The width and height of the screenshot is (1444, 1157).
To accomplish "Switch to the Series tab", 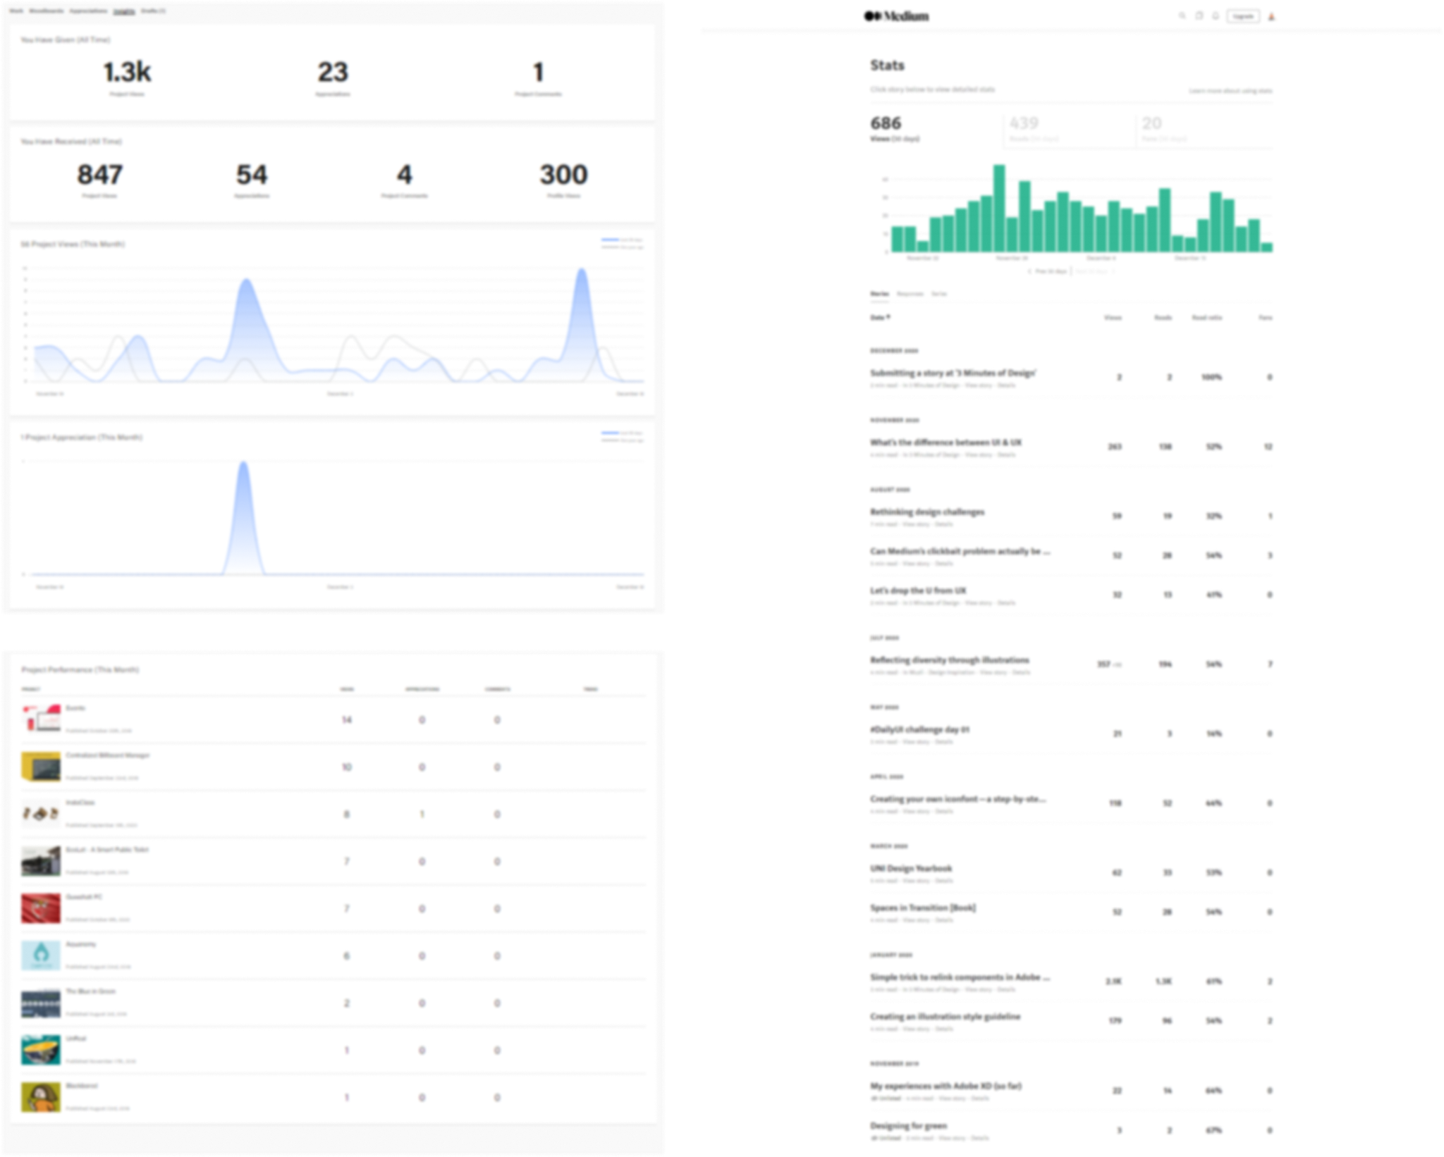I will click(938, 294).
